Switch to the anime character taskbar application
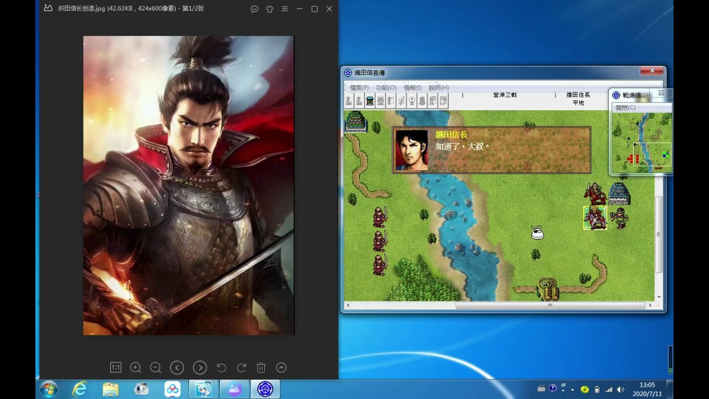The height and width of the screenshot is (399, 709). [x=203, y=389]
